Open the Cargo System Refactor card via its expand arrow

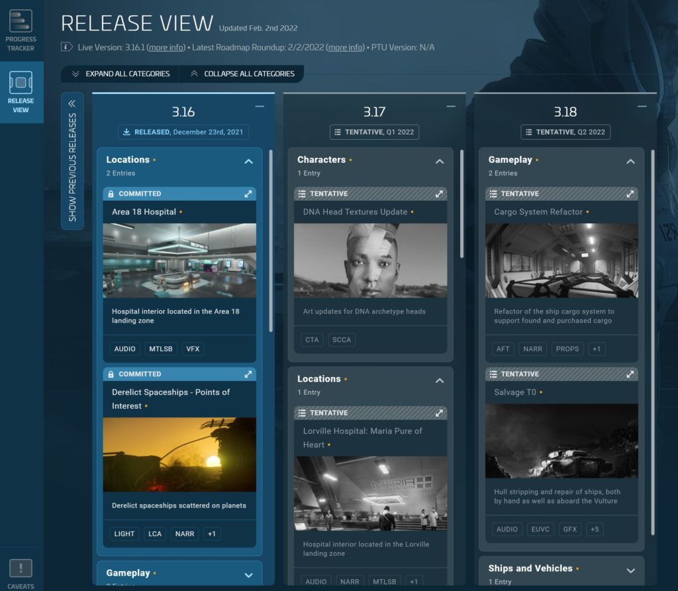630,193
